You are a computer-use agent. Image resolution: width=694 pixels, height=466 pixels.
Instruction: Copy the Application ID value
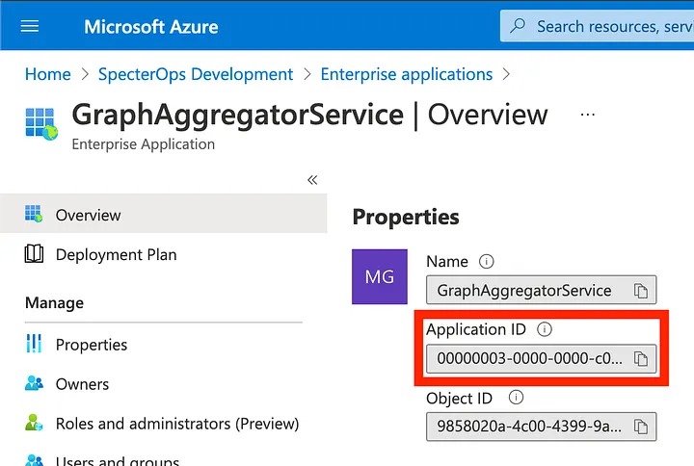tap(640, 359)
